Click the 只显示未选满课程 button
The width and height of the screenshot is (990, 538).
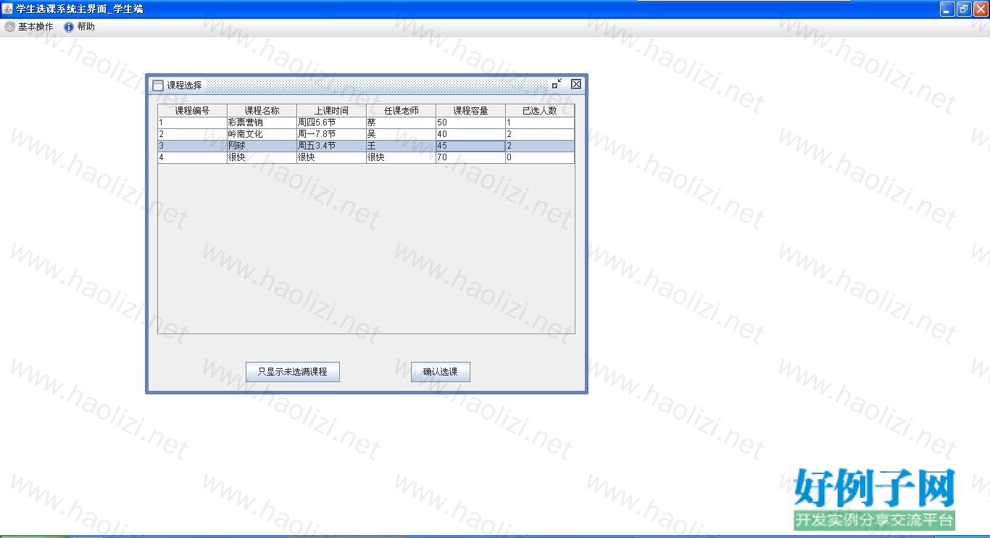[292, 372]
